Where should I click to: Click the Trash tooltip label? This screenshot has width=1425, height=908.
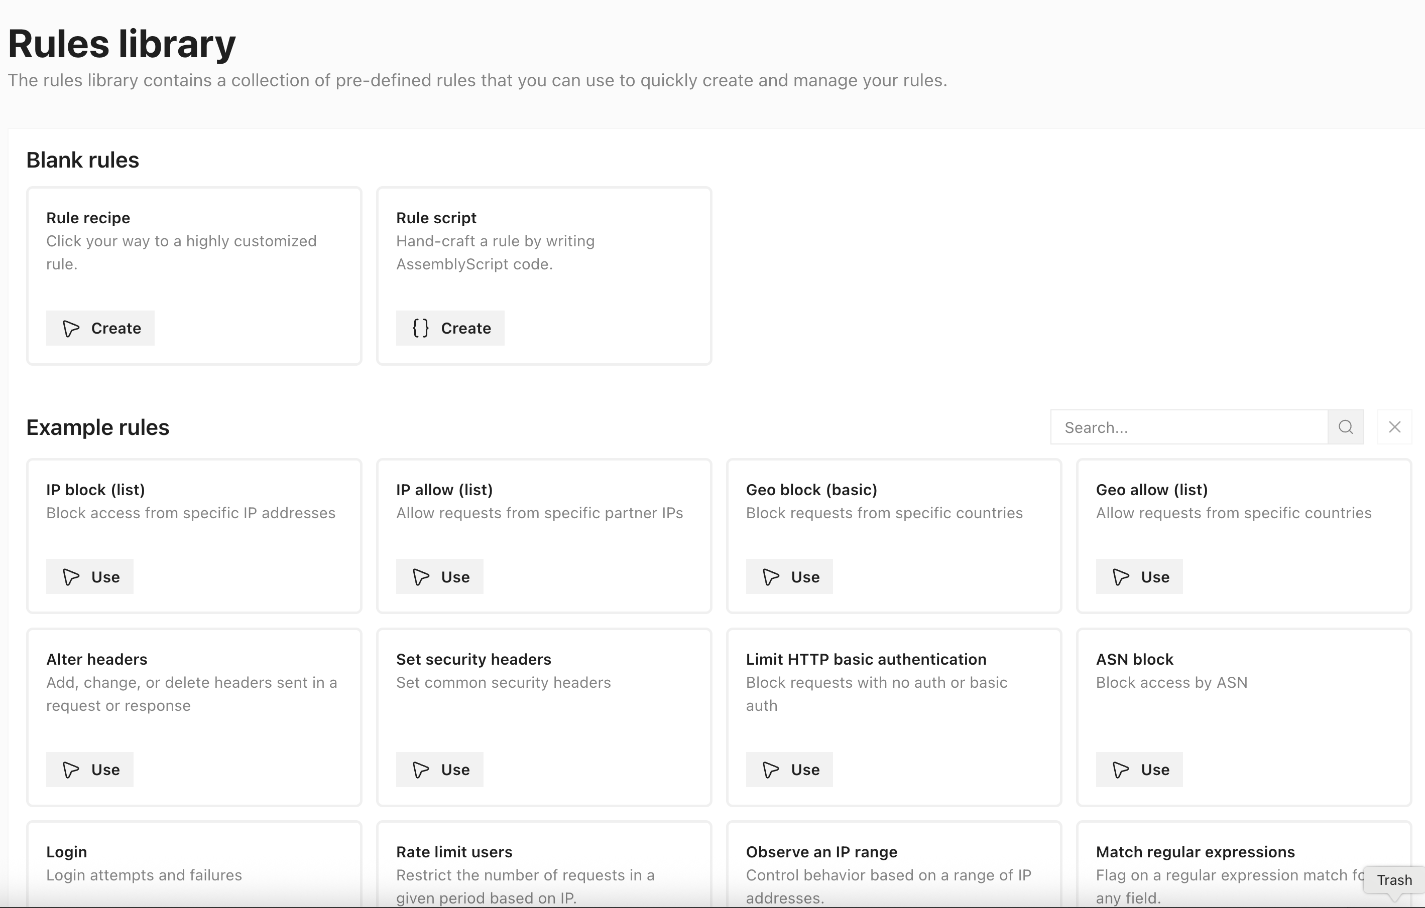(x=1394, y=879)
